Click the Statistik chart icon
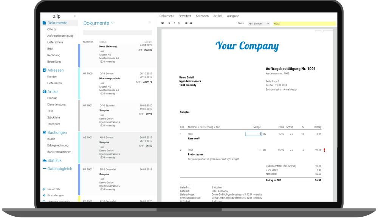The height and width of the screenshot is (222, 378). click(44, 160)
